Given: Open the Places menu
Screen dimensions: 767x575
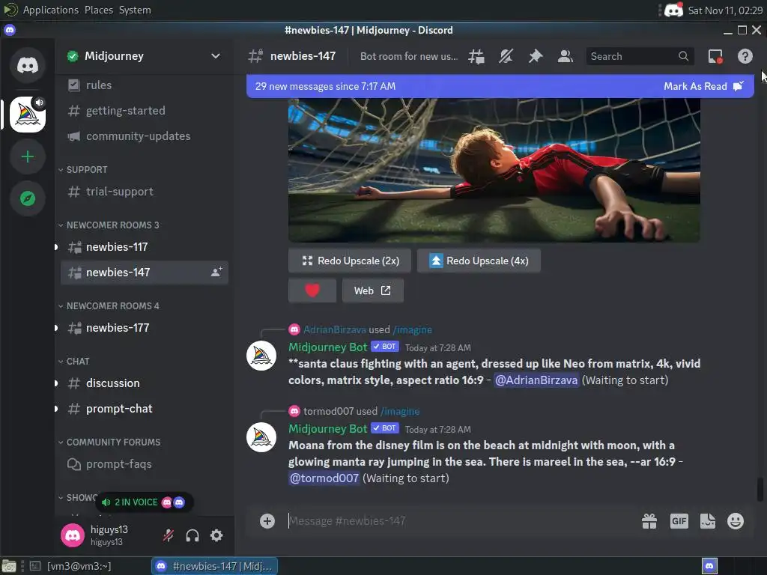Looking at the screenshot, I should (99, 10).
